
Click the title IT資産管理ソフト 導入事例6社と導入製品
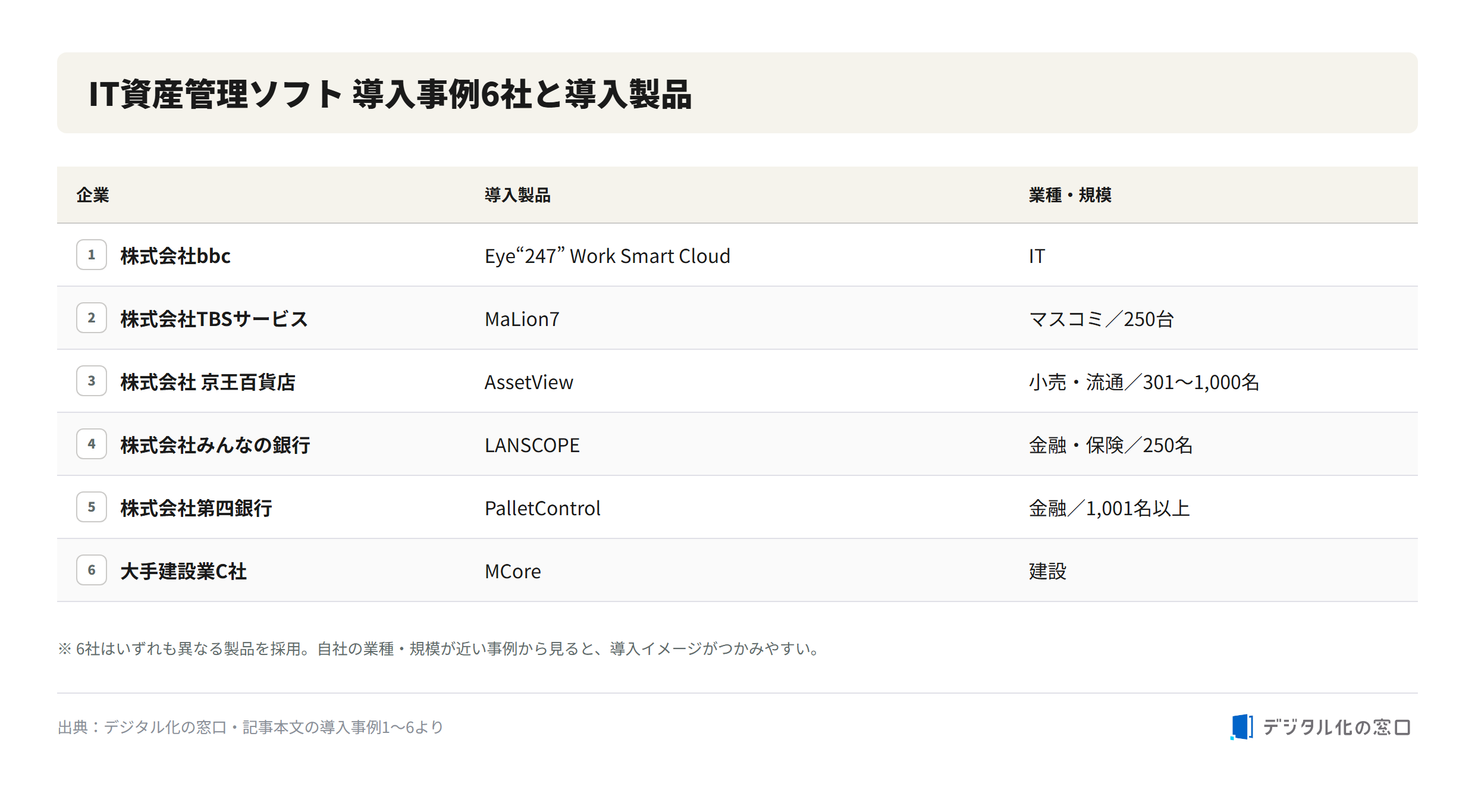click(x=390, y=94)
